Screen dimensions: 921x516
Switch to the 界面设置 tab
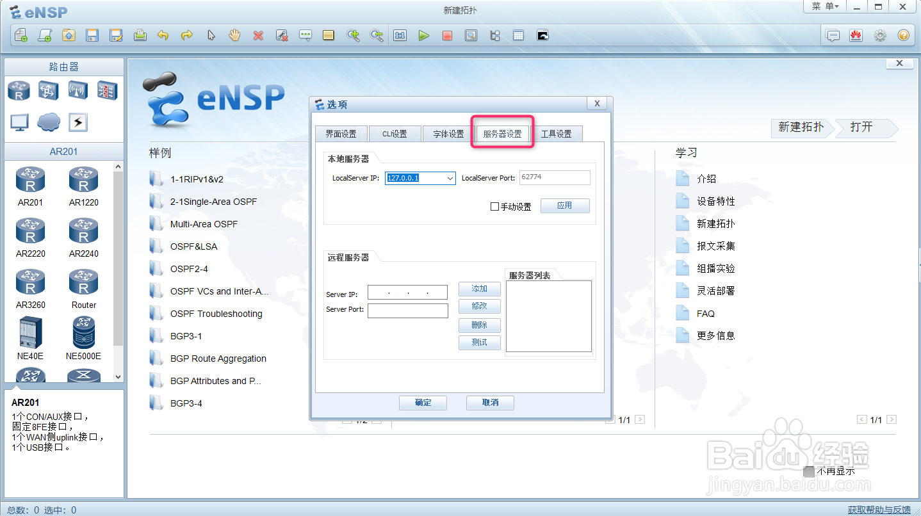click(x=341, y=133)
